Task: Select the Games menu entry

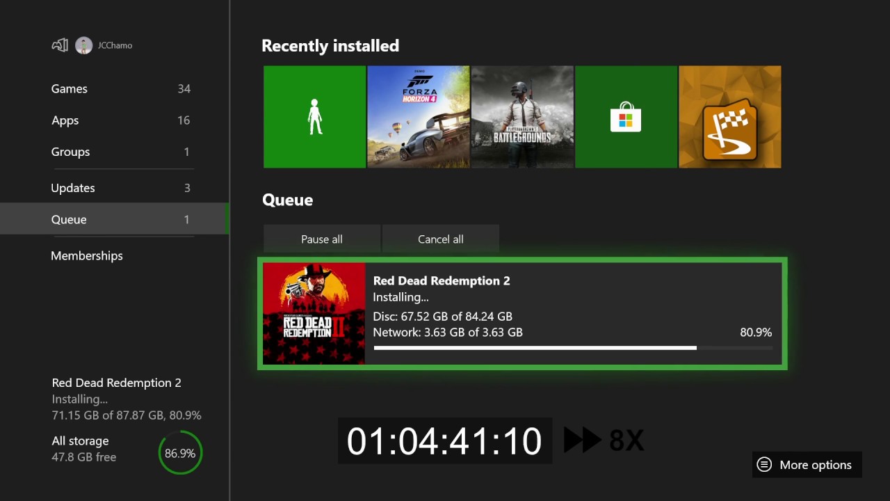Action: pyautogui.click(x=115, y=89)
